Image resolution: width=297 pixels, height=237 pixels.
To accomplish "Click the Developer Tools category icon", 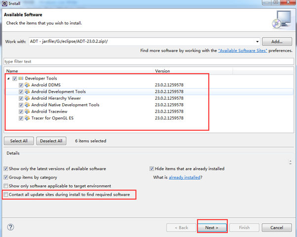I will click(x=21, y=78).
